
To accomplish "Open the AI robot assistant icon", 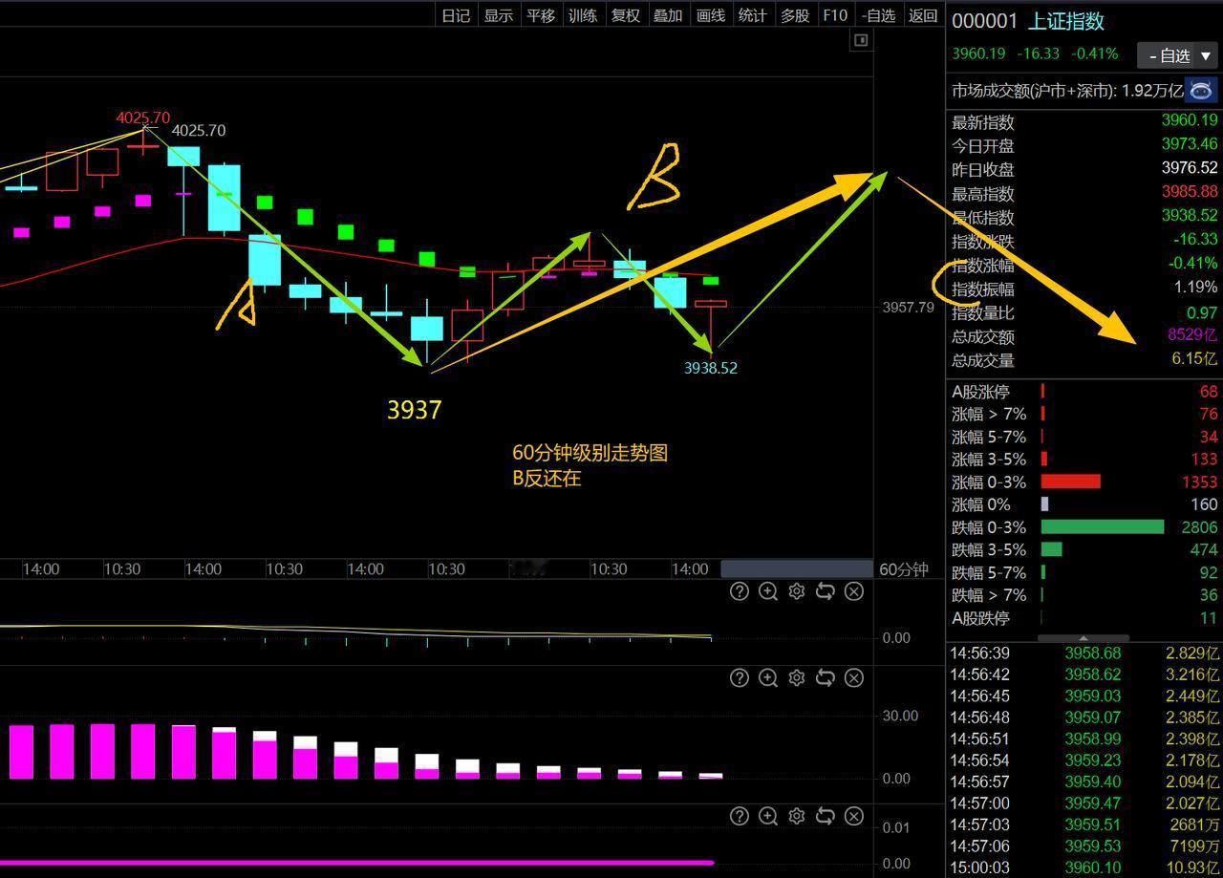I will [1201, 91].
